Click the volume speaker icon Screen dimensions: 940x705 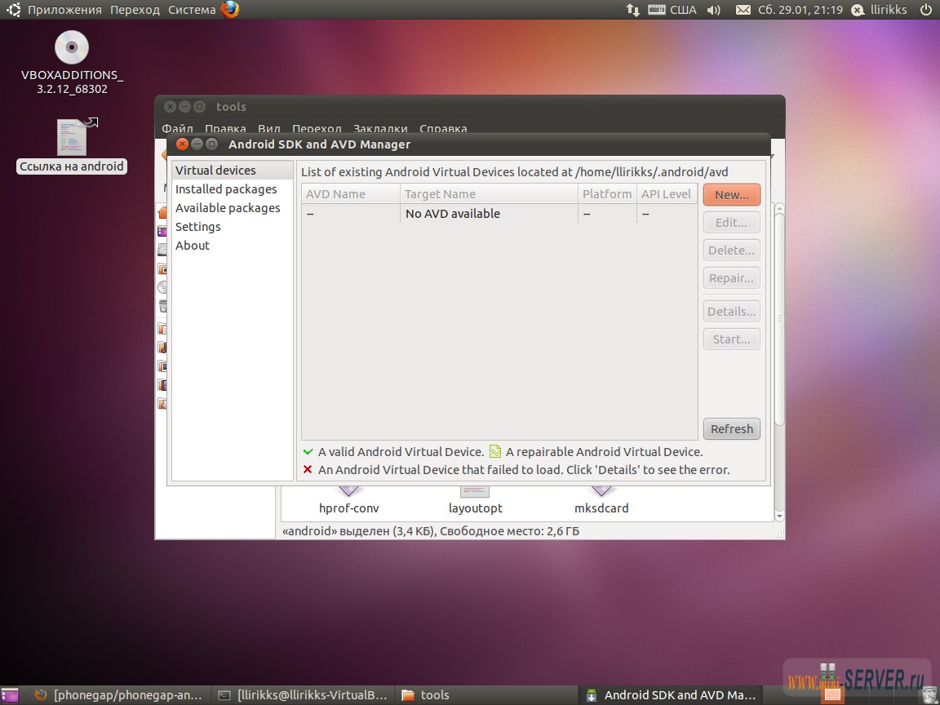[713, 10]
